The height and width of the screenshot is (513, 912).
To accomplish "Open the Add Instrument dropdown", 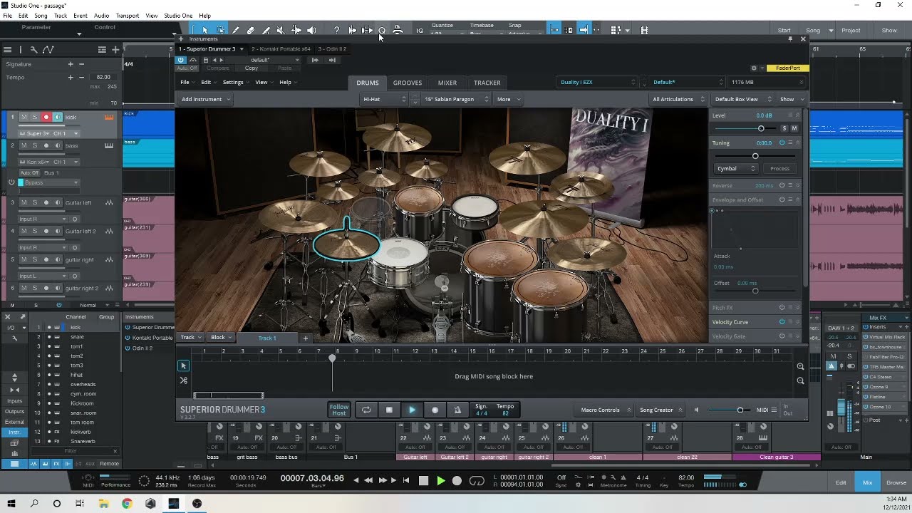I will pyautogui.click(x=205, y=99).
